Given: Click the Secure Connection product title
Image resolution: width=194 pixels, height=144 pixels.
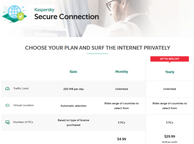Looking at the screenshot, I should click(67, 17).
